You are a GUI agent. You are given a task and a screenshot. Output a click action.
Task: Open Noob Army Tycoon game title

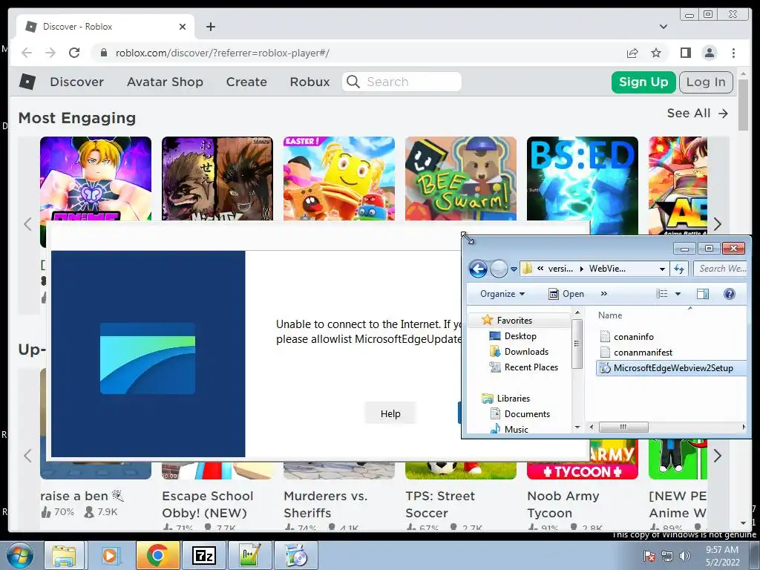[x=563, y=504]
